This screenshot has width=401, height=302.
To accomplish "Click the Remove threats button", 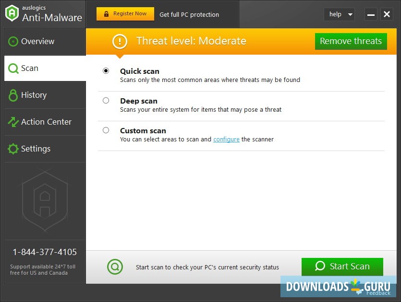I will [x=351, y=41].
